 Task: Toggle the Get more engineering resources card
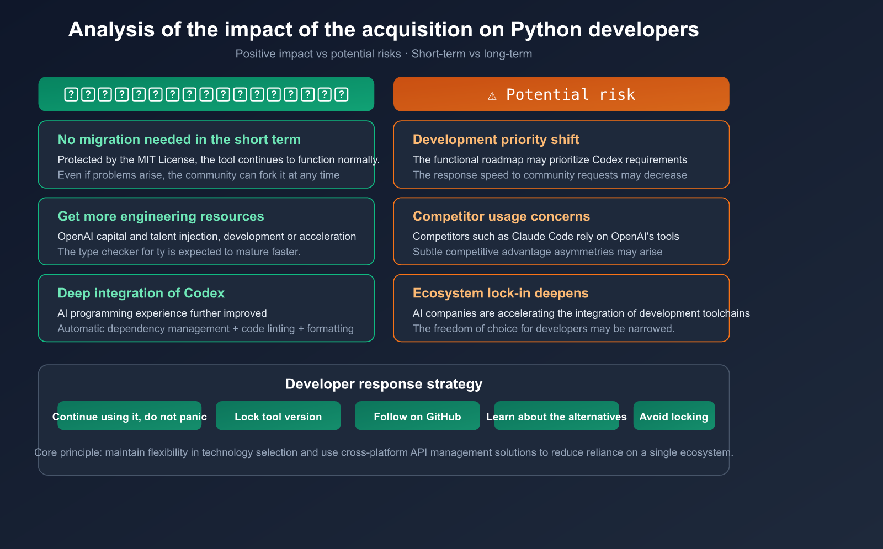[206, 231]
